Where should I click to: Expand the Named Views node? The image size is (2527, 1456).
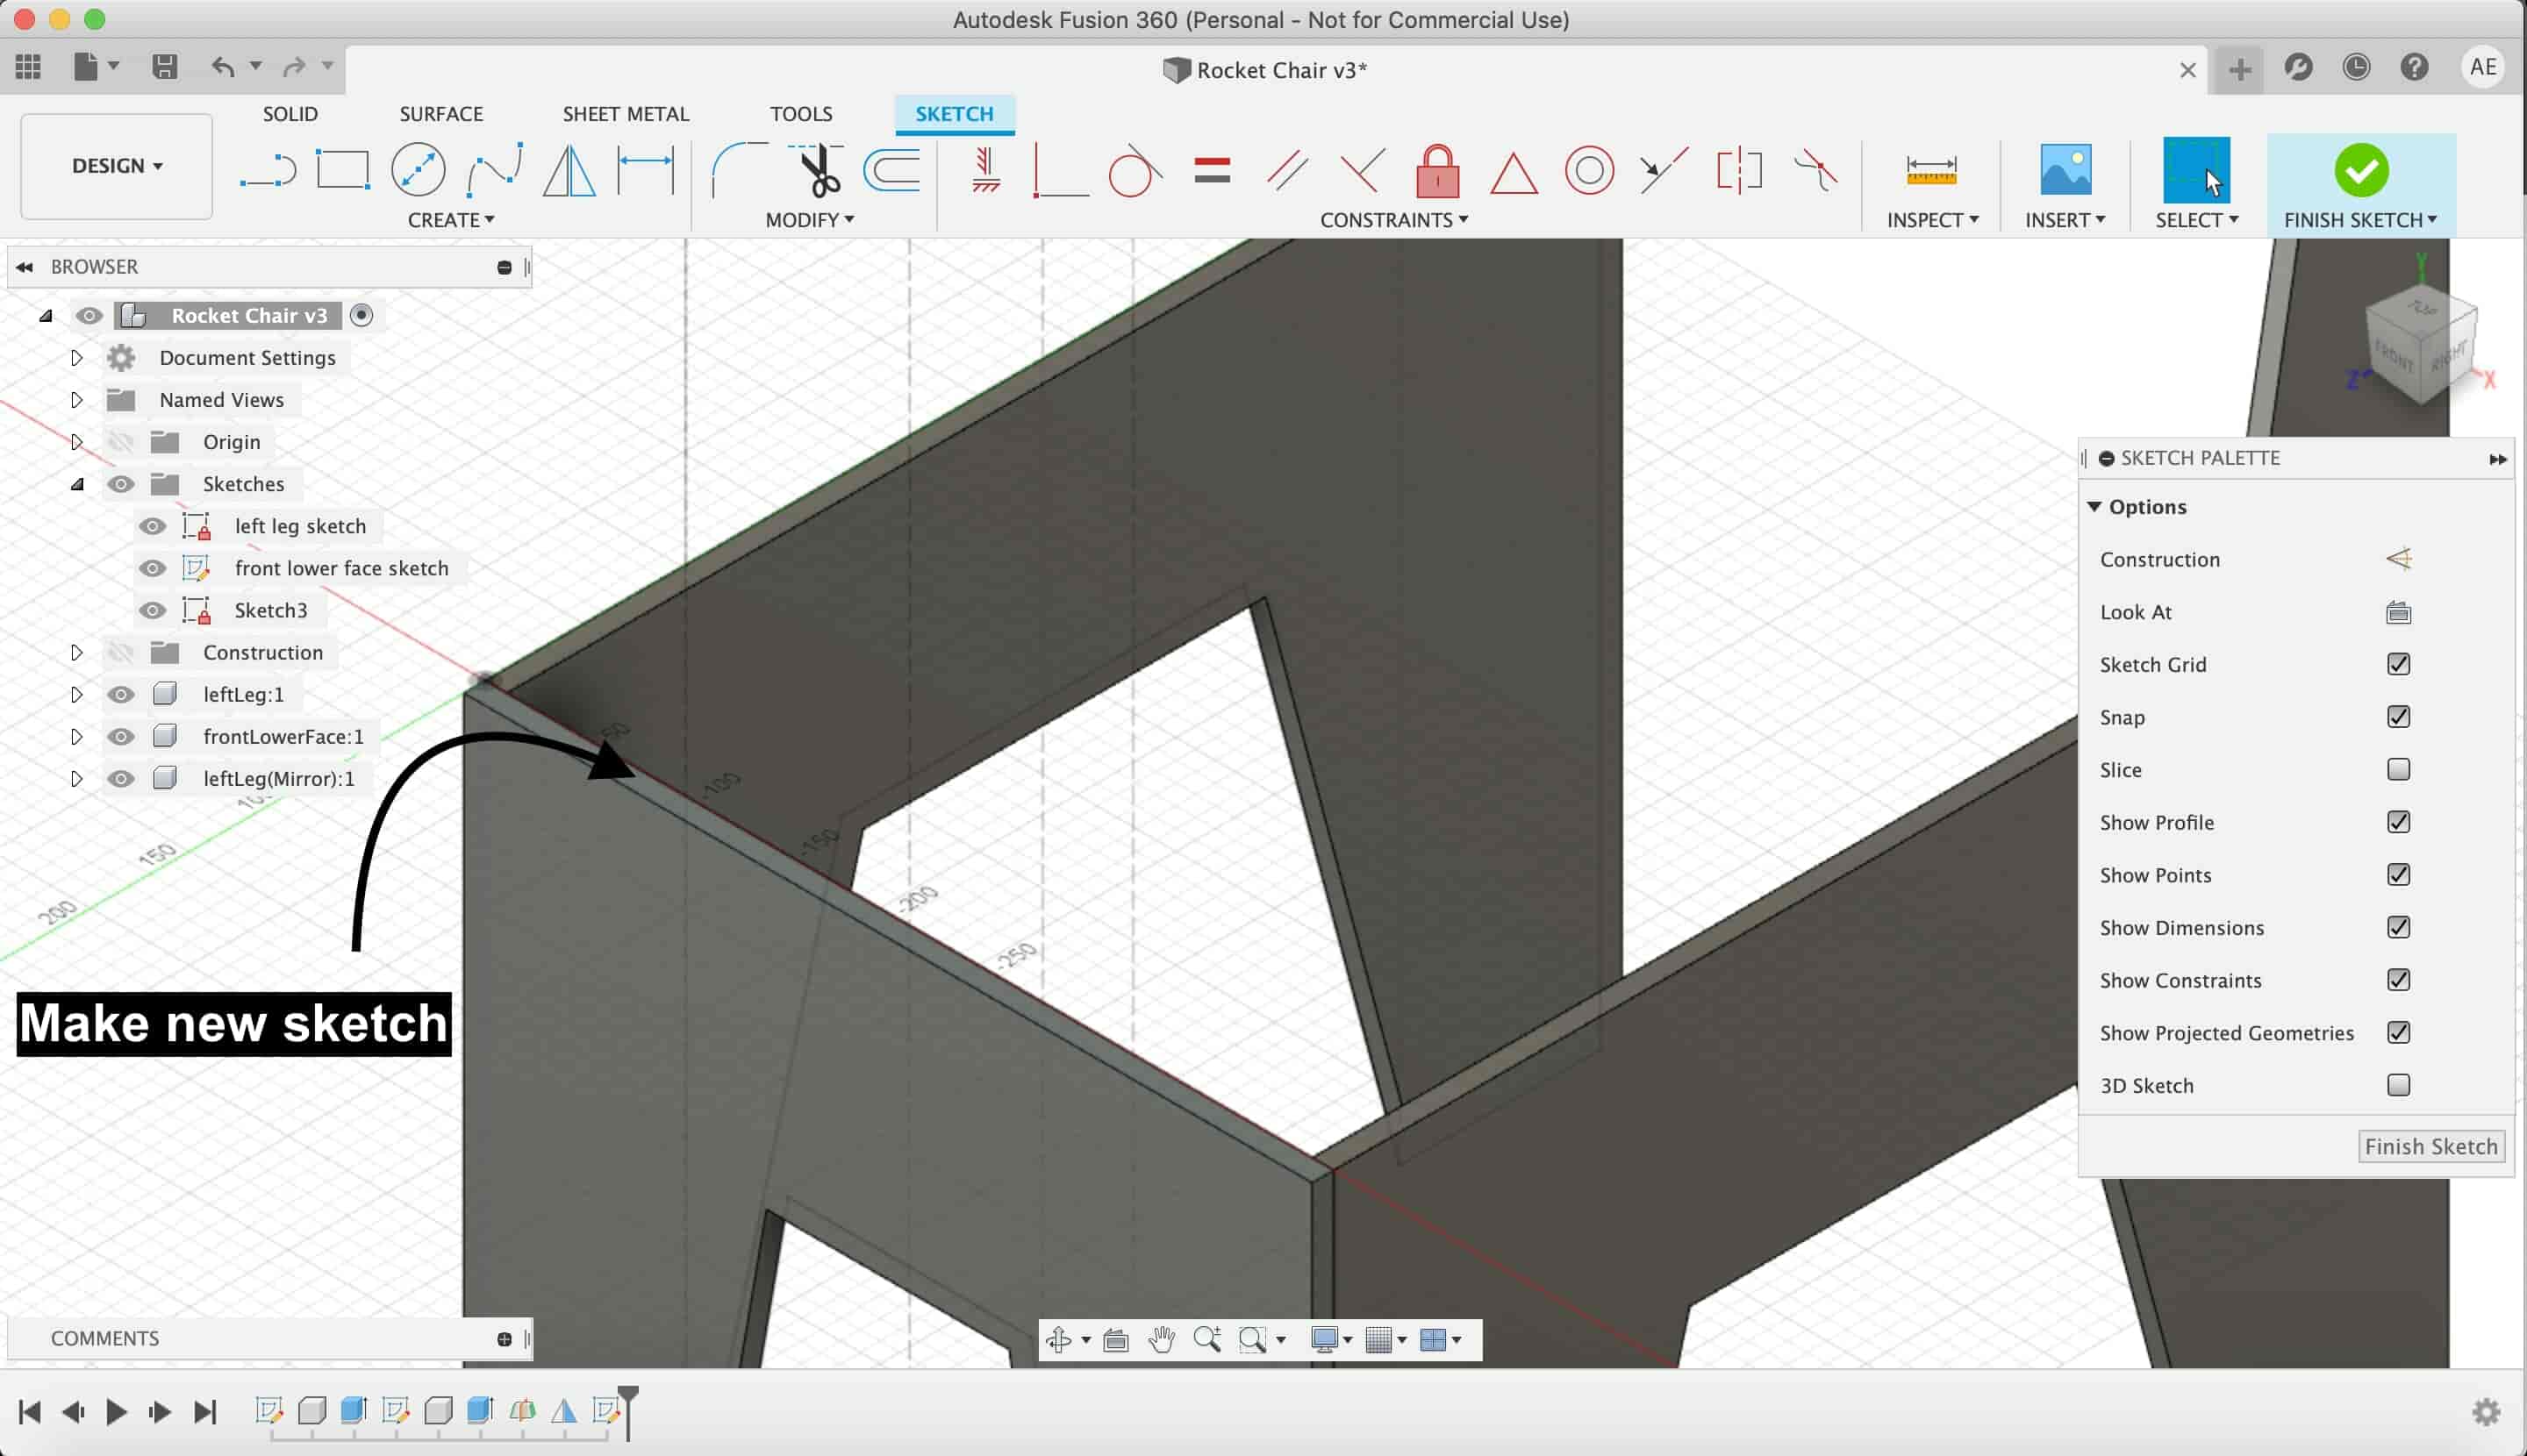(x=76, y=400)
